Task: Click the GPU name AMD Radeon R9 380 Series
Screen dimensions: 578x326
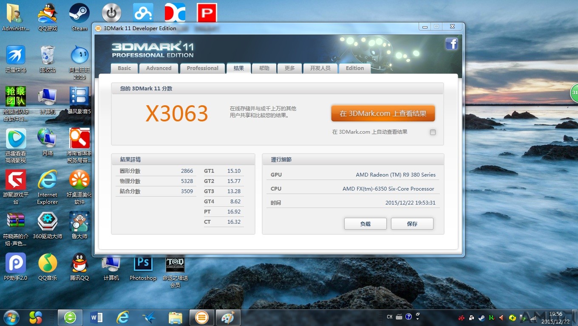Action: [396, 174]
